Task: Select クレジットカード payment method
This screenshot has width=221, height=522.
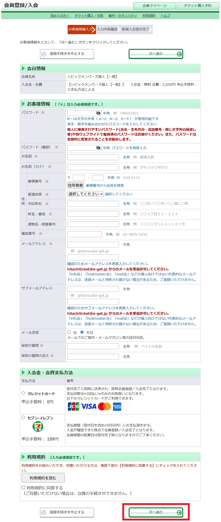Action: (x=24, y=393)
